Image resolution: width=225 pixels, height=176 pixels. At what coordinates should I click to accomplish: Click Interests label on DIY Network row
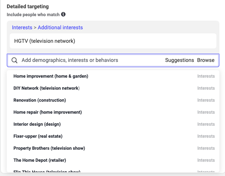206,88
